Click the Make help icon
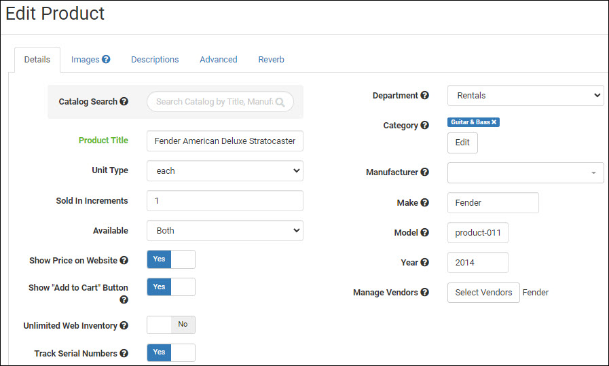Viewport: 609px width, 366px height. point(425,202)
